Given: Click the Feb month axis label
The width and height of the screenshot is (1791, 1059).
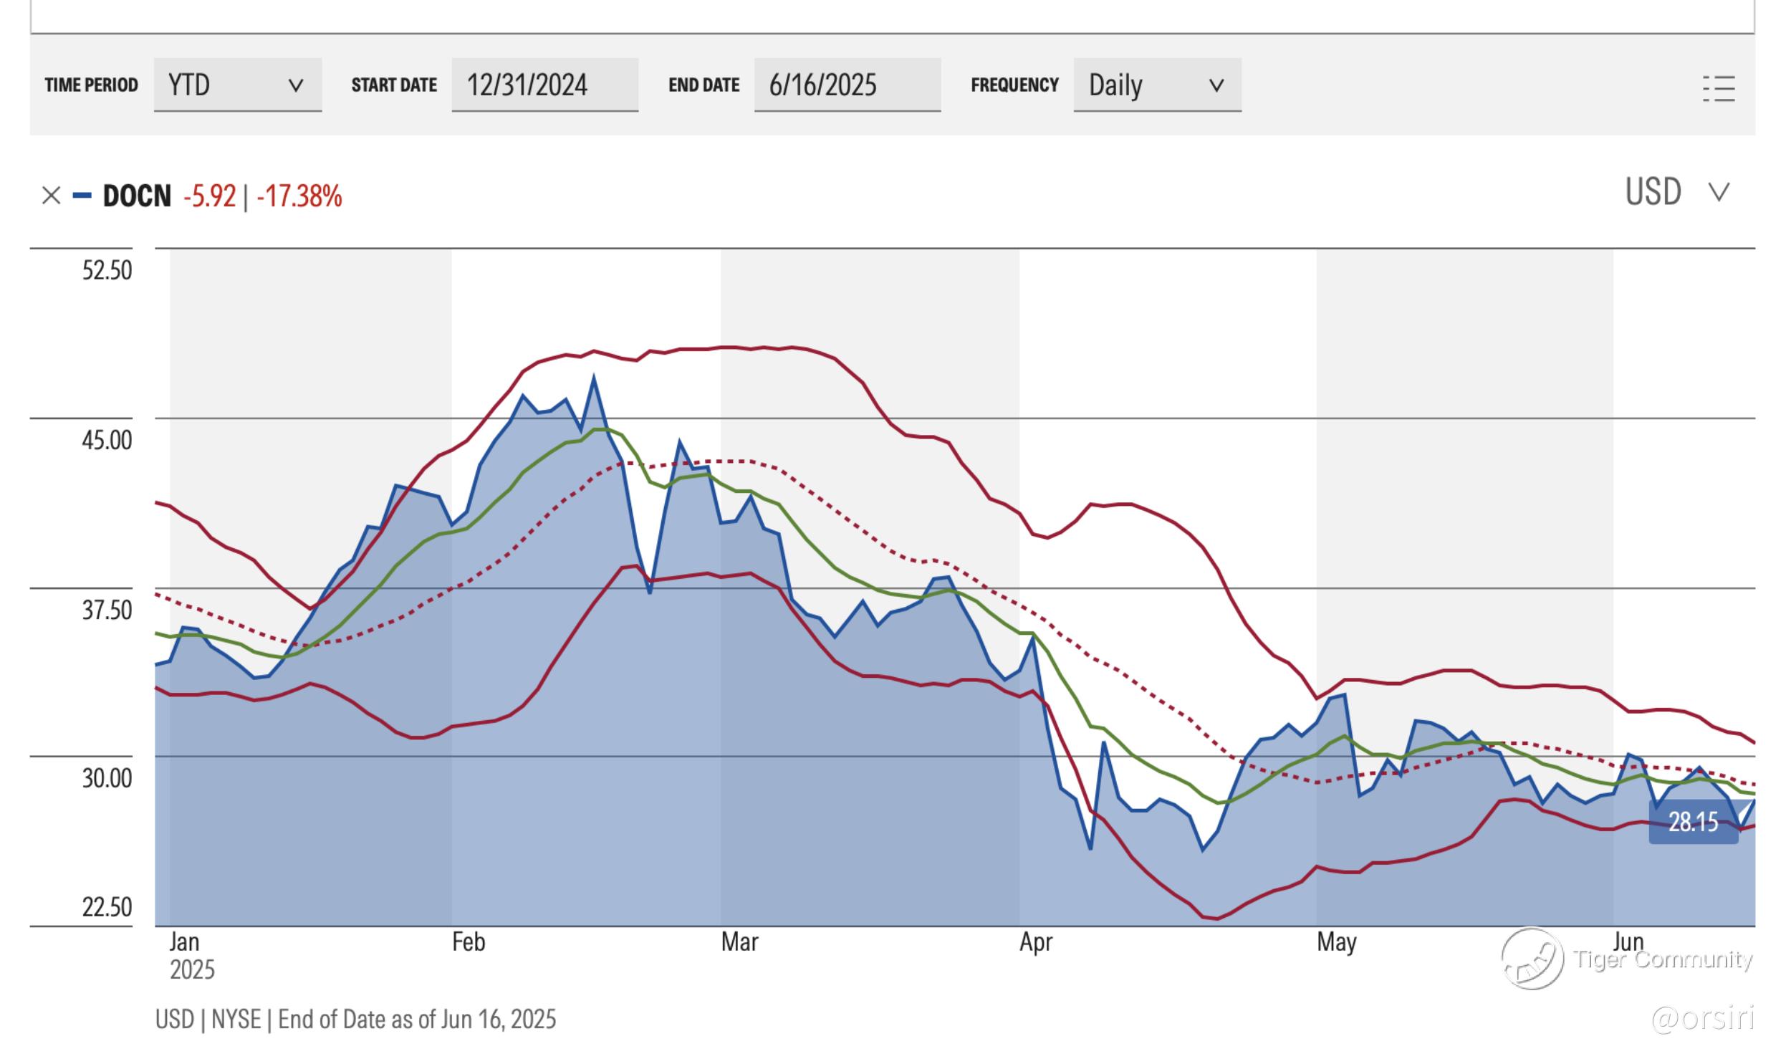Looking at the screenshot, I should [469, 941].
